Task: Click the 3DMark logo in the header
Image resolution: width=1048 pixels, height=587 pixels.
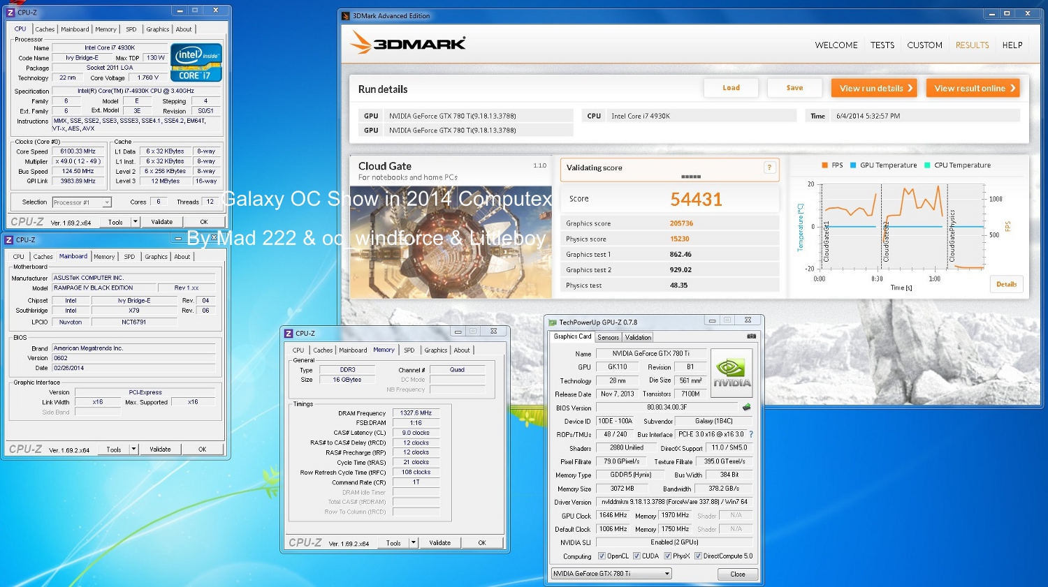Action: click(x=408, y=43)
